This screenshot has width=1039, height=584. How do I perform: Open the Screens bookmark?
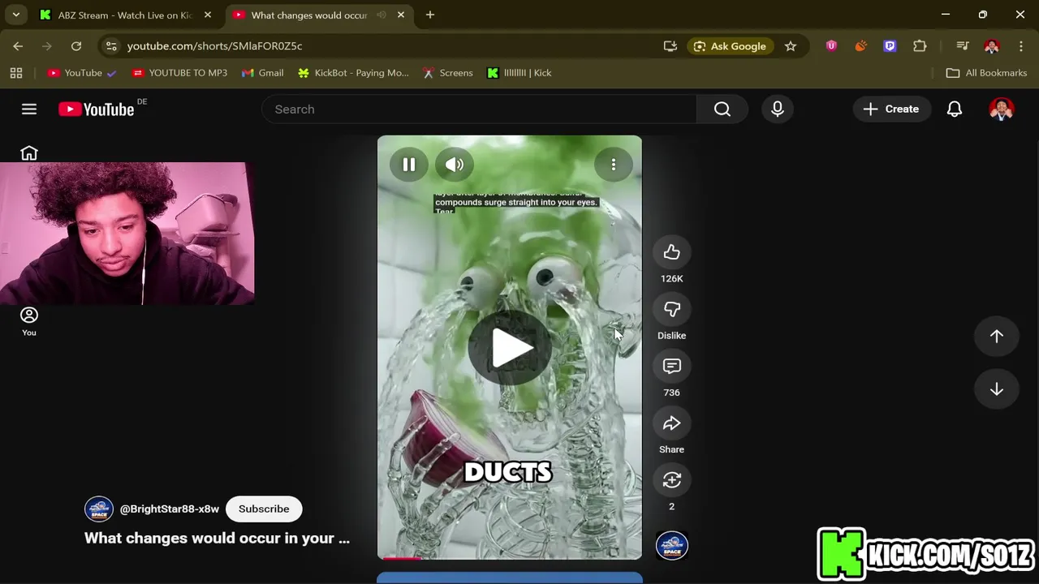[447, 73]
